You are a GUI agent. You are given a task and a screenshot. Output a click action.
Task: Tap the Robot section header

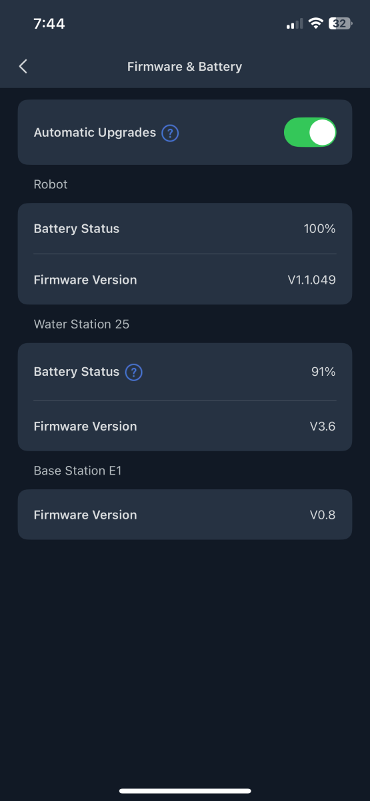click(x=51, y=184)
